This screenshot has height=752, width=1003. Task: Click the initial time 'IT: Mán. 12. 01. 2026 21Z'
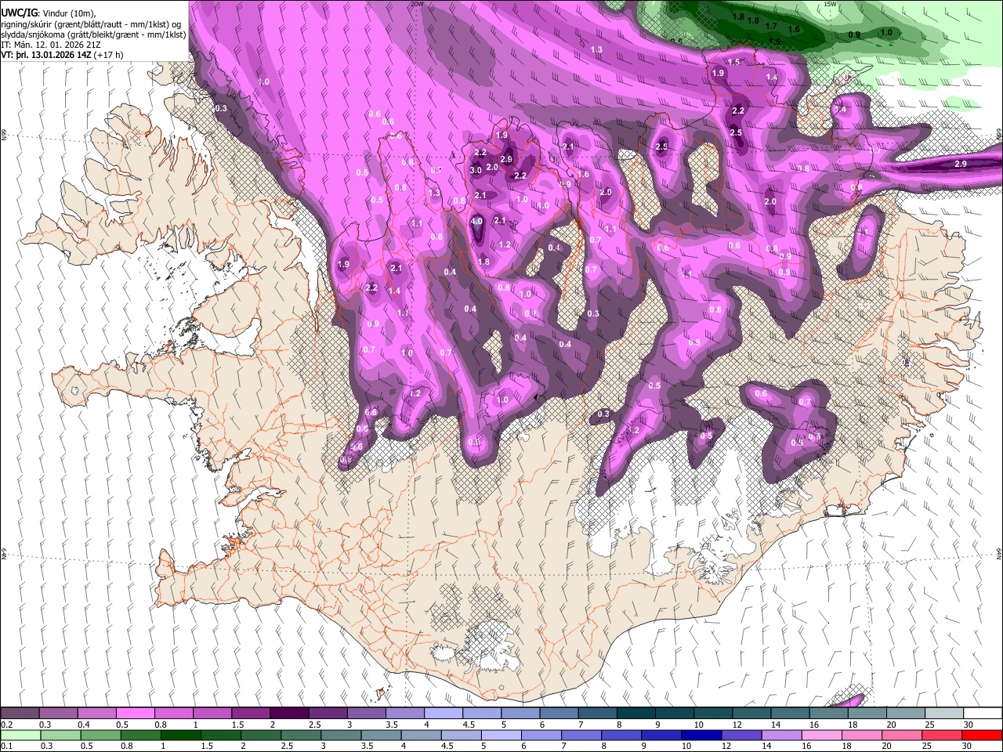51,45
